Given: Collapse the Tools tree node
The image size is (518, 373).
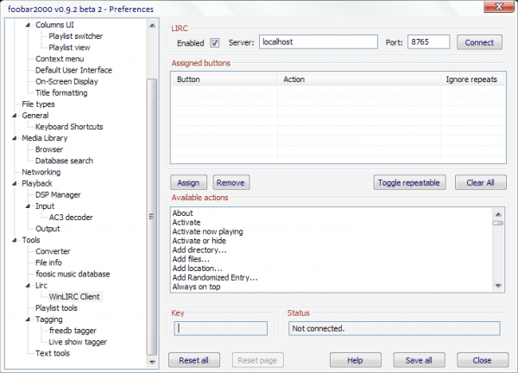Looking at the screenshot, I should click(x=15, y=240).
